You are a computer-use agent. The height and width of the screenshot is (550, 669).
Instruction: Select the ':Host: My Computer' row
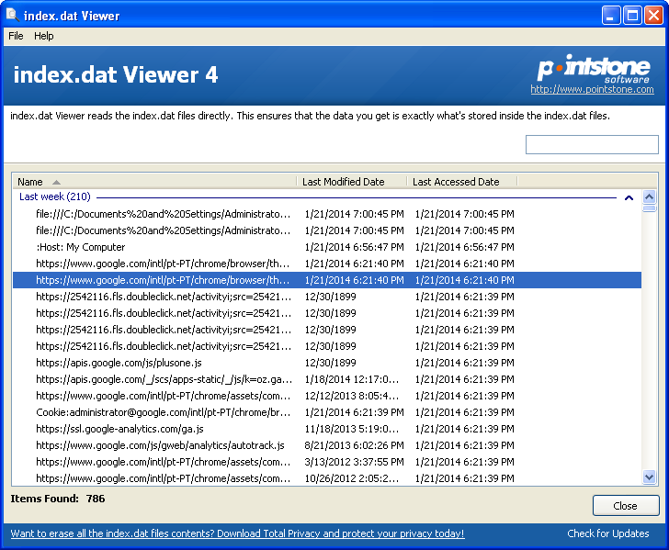327,247
